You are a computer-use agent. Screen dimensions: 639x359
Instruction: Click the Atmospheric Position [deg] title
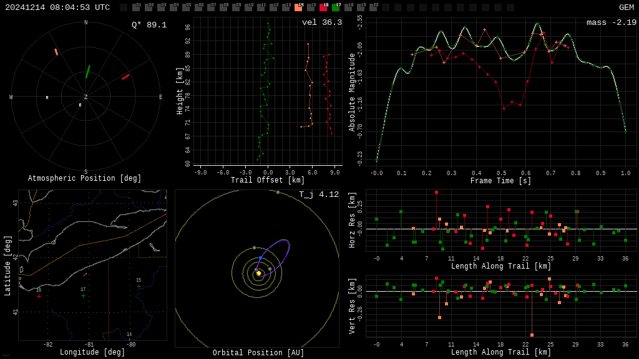[x=84, y=178]
